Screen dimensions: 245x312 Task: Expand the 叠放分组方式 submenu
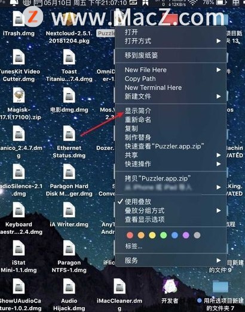click(x=171, y=211)
